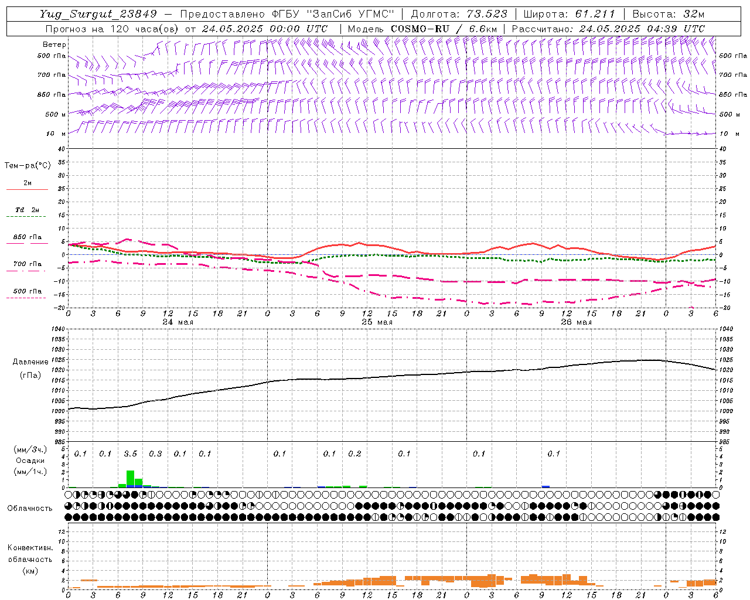750x600 pixels.
Task: Click the tallest green precipitation bar
Action: tap(130, 478)
